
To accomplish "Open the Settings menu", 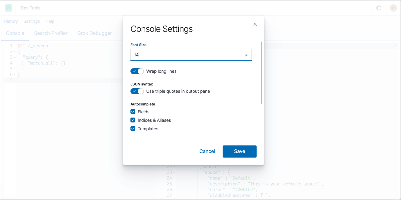I will (32, 21).
